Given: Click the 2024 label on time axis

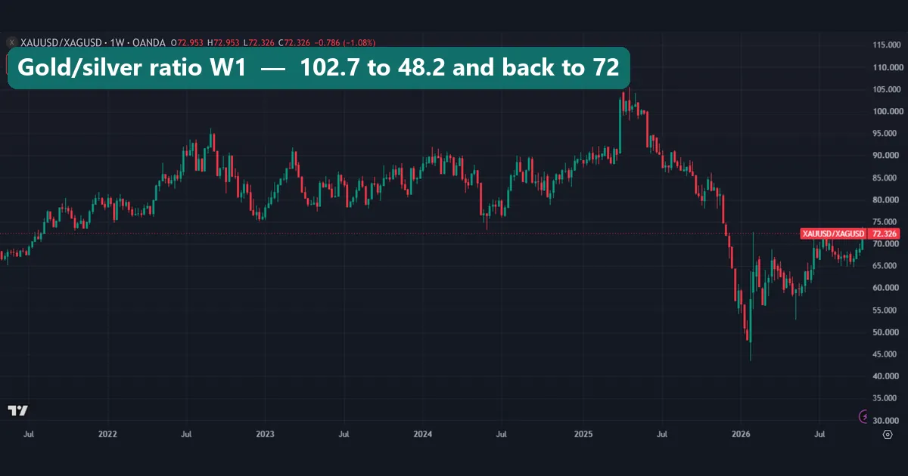Looking at the screenshot, I should 423,434.
